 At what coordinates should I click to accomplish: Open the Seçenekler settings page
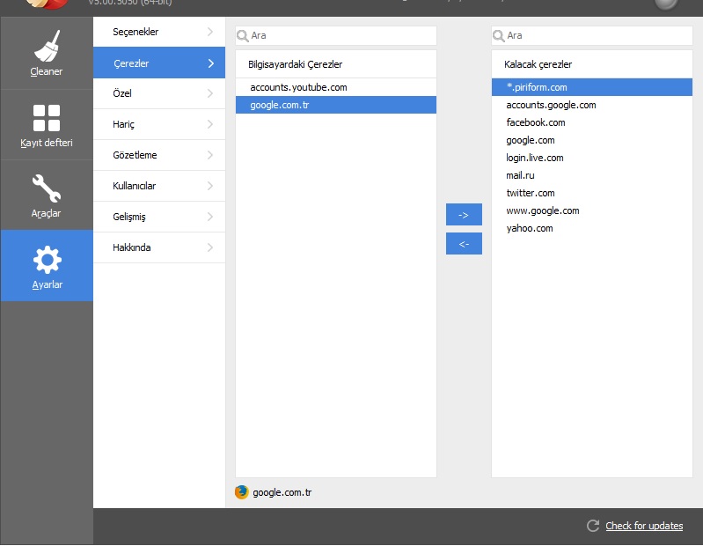pos(159,32)
